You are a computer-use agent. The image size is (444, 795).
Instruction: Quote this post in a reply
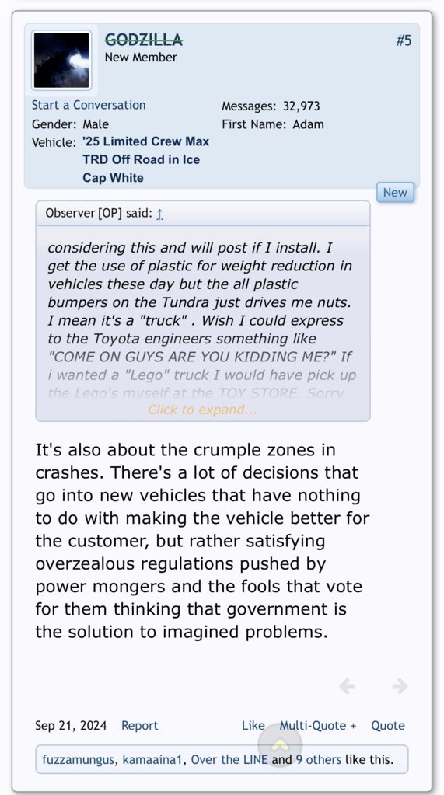(388, 726)
